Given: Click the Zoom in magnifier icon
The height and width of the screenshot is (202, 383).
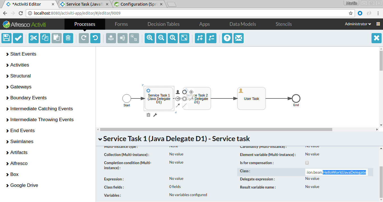Looking at the screenshot, I should tap(150, 38).
